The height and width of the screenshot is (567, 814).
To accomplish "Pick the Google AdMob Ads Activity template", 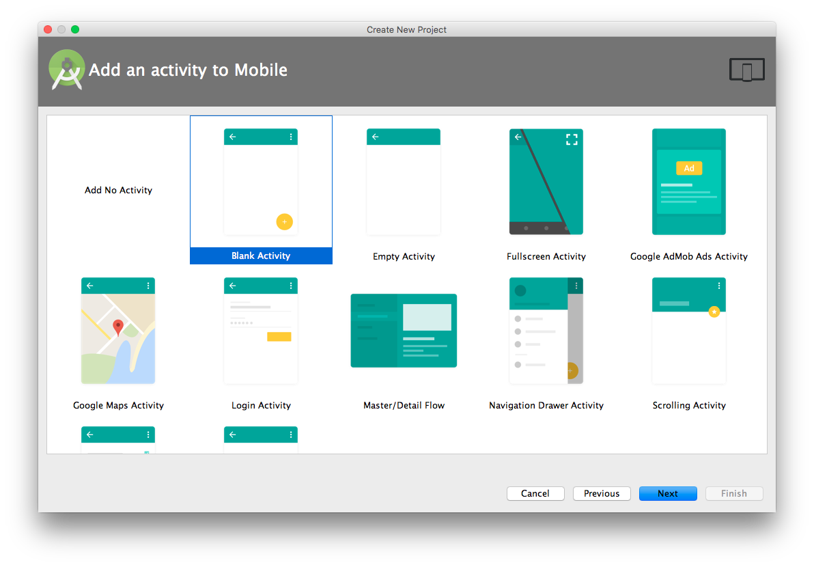I will tap(688, 181).
